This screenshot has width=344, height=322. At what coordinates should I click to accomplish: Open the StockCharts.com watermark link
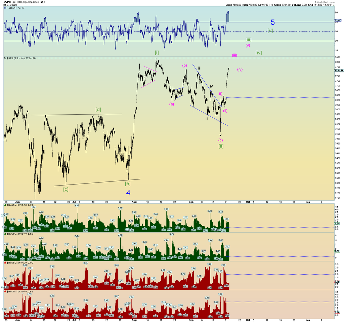pos(326,2)
